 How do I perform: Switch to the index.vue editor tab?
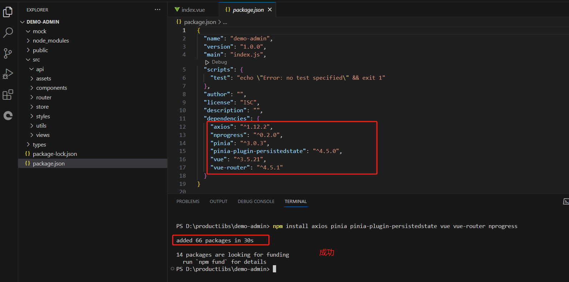193,10
